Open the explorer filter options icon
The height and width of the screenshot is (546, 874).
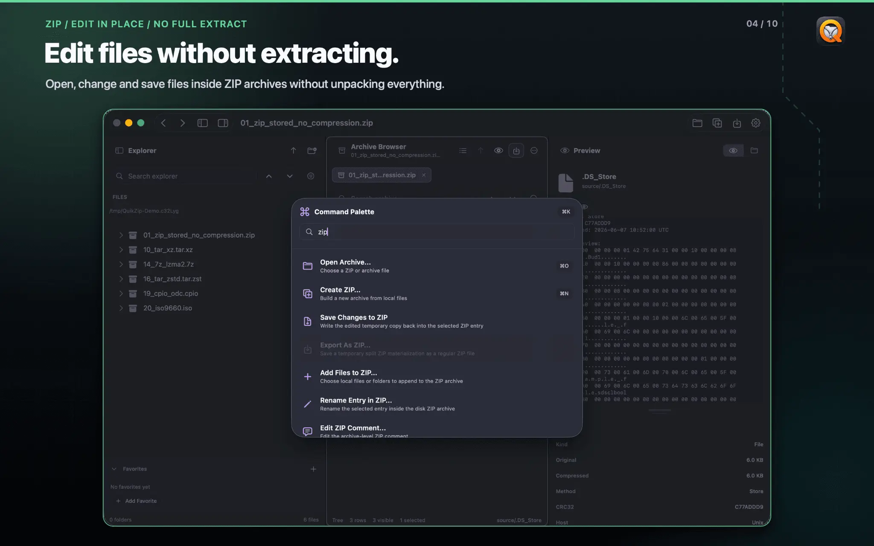pos(311,176)
